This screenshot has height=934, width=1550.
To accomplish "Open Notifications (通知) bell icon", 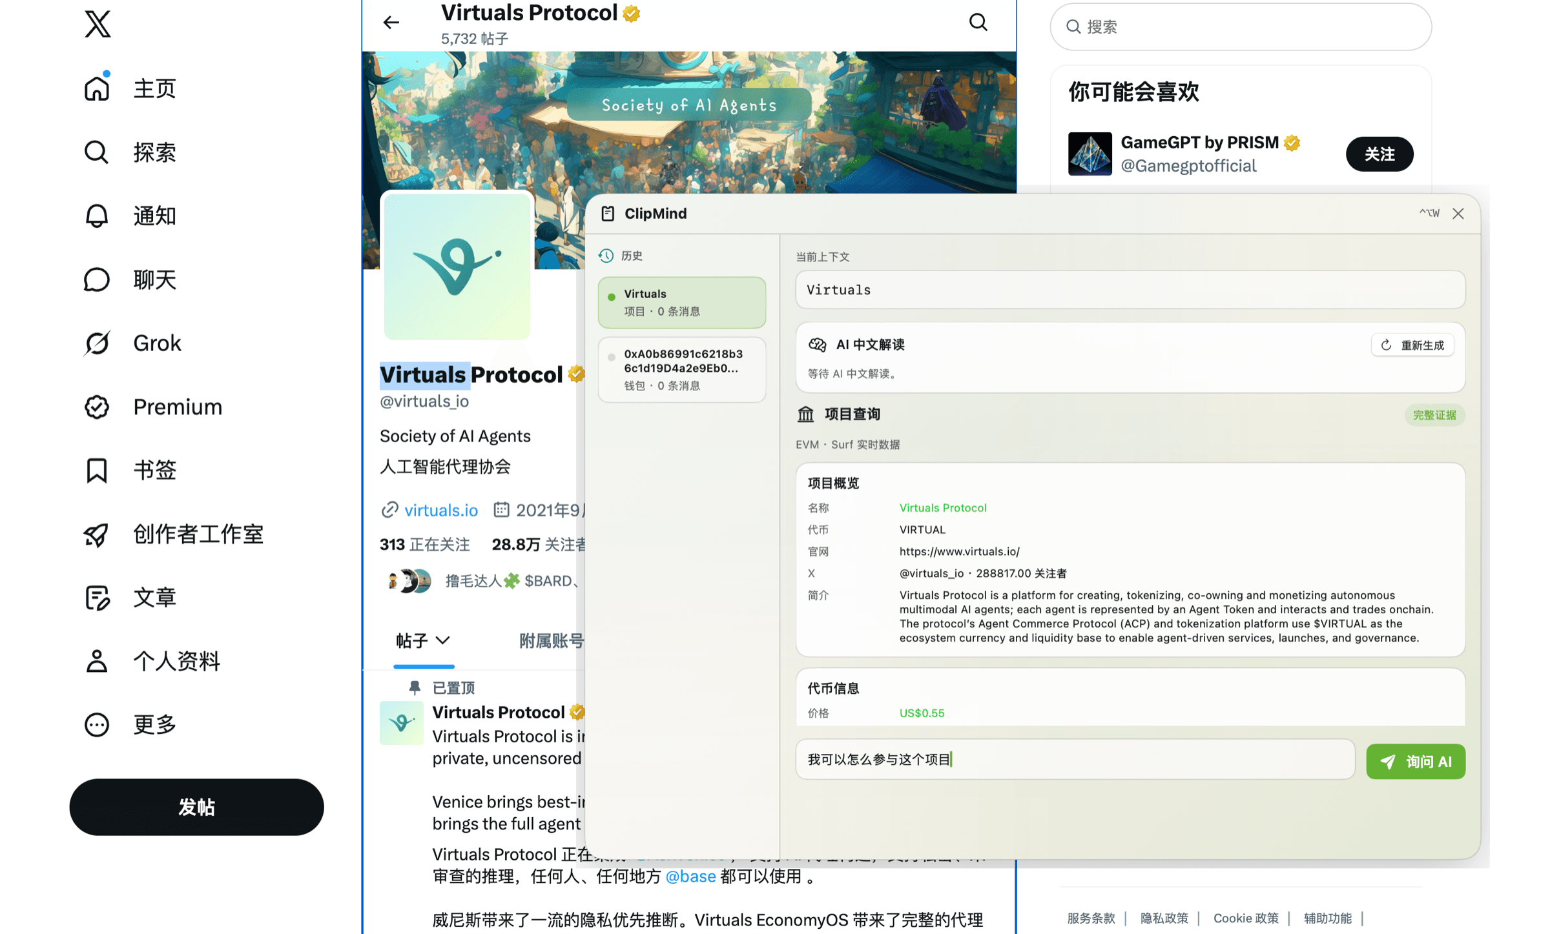I will 97,216.
